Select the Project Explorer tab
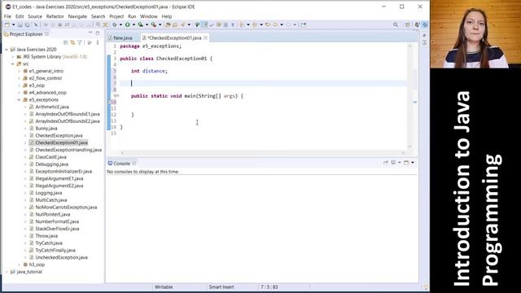 click(26, 34)
